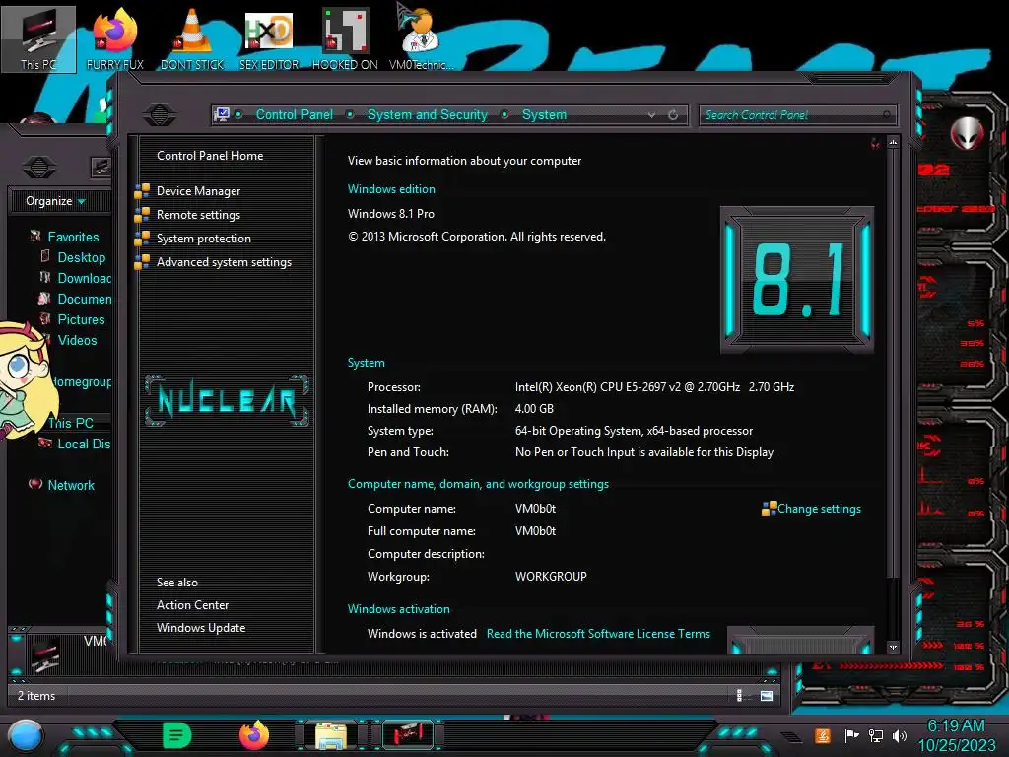Read the Microsoft Software License Terms

coord(598,634)
